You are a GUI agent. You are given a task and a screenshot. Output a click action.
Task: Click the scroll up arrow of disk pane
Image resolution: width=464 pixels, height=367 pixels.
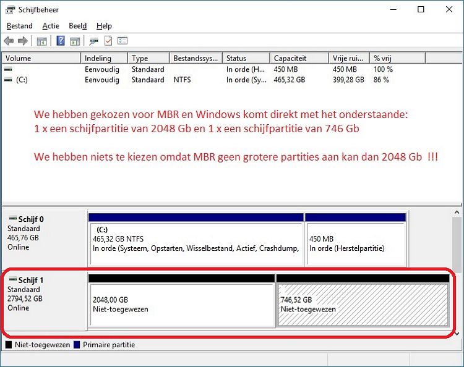pyautogui.click(x=457, y=213)
